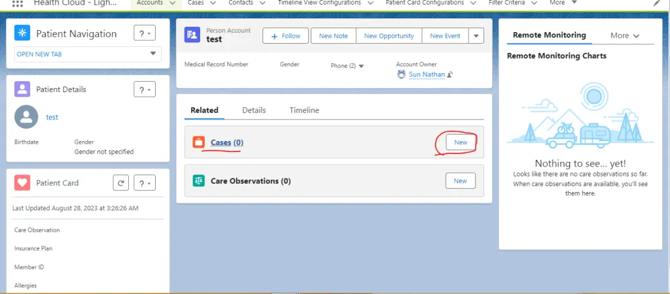
Task: Expand Filter Criteria nav chevron
Action: (534, 3)
